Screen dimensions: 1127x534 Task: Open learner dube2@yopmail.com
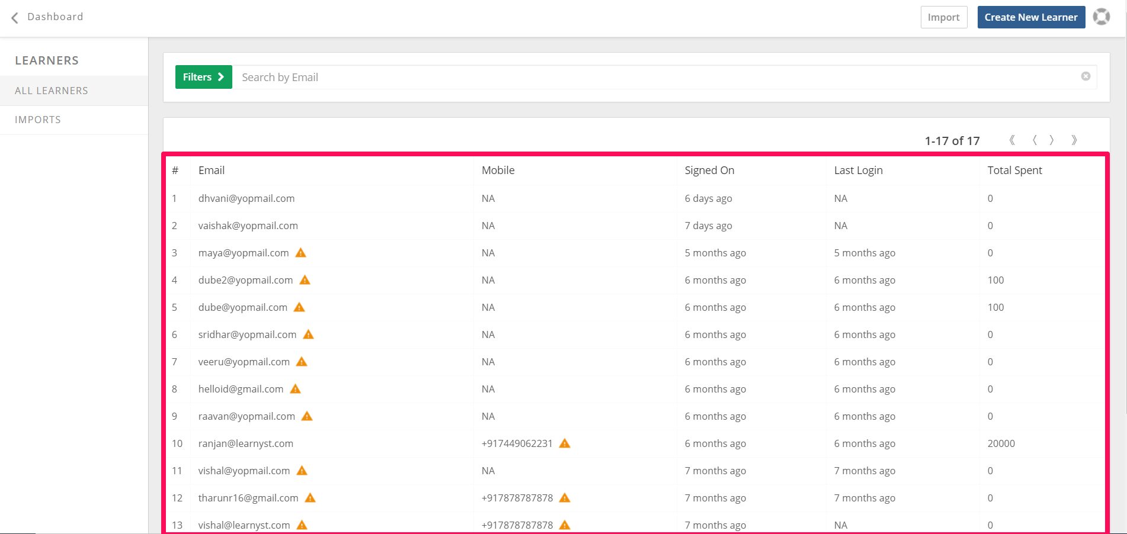tap(246, 280)
